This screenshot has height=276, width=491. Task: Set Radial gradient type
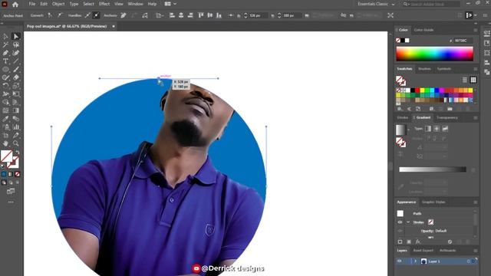coord(437,129)
